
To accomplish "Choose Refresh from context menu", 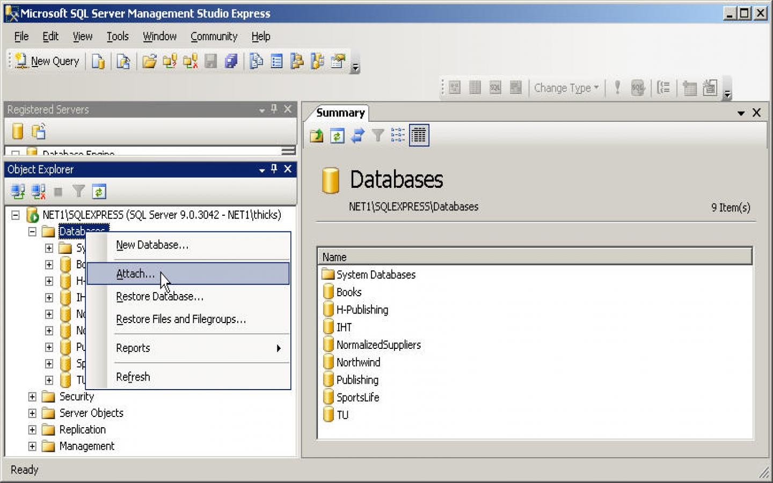I will (x=188, y=377).
